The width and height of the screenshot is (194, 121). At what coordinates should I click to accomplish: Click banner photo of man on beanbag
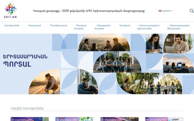pos(88,82)
